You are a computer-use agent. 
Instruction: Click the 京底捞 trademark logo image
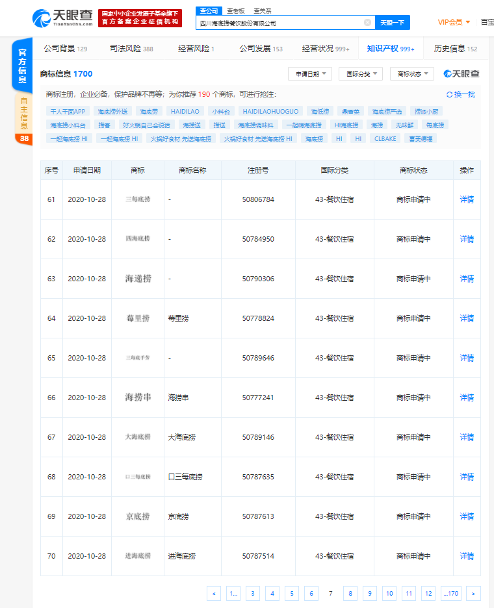[x=138, y=516]
